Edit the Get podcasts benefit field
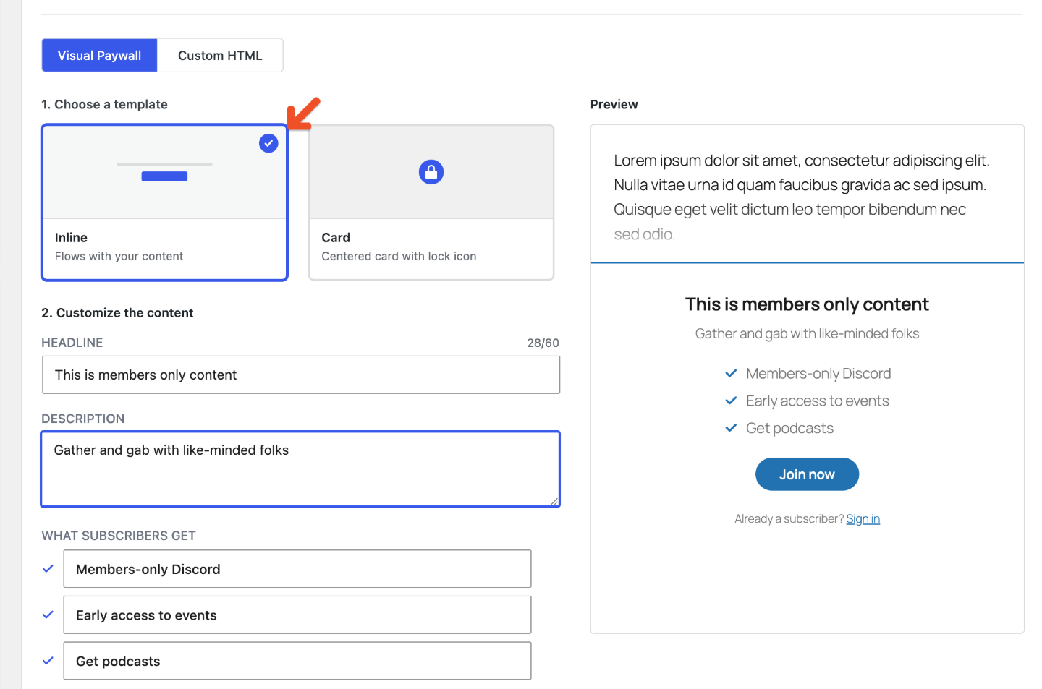 [x=297, y=661]
